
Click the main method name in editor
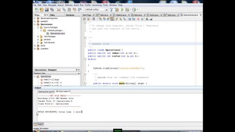[122, 83]
